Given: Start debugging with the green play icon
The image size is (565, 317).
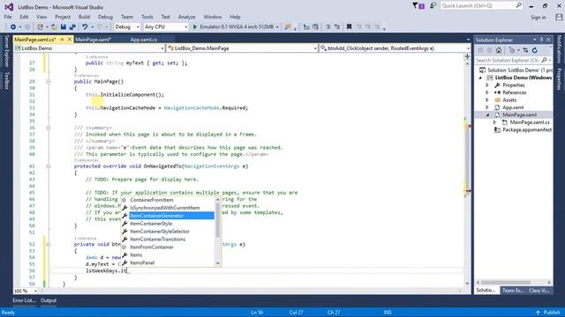Looking at the screenshot, I should coord(195,27).
